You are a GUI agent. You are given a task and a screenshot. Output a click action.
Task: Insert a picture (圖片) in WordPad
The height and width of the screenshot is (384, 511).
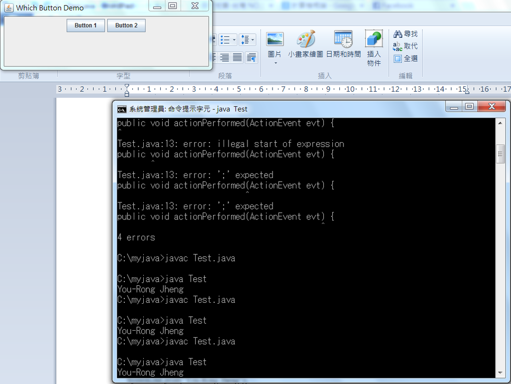point(275,44)
